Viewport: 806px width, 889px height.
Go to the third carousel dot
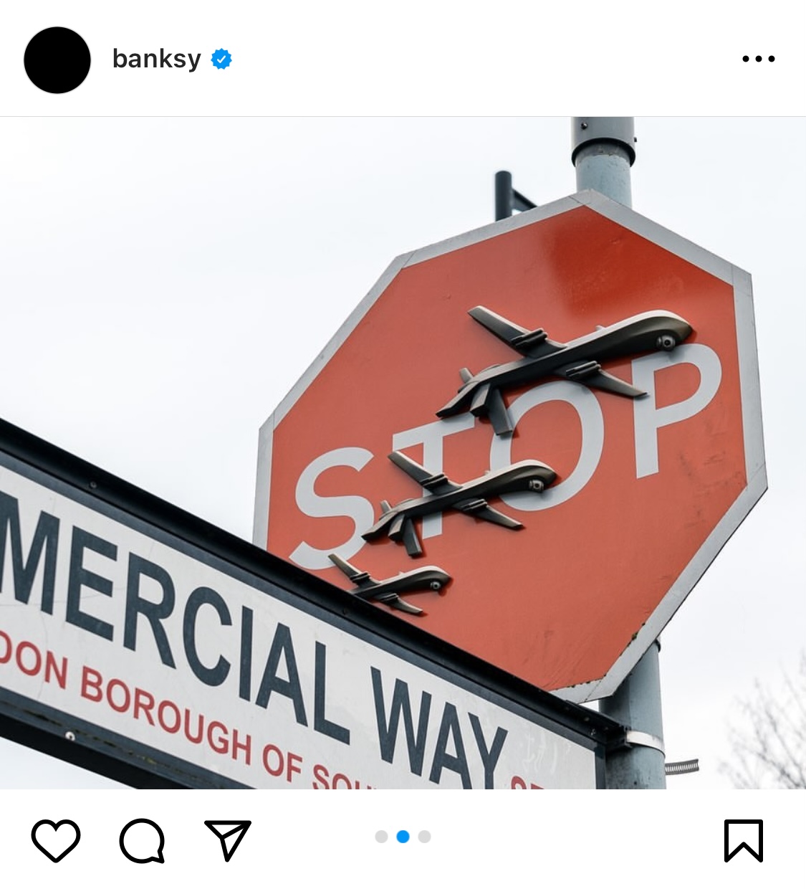point(424,837)
